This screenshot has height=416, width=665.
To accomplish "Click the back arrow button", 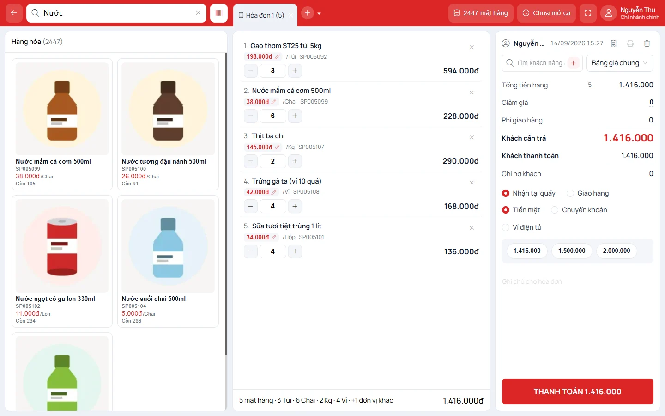I will (x=14, y=13).
